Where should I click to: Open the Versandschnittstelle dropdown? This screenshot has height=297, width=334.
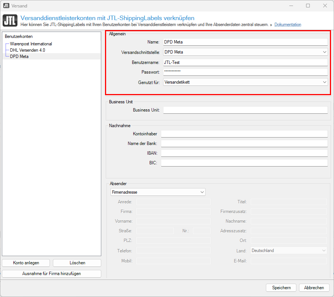[x=245, y=52]
